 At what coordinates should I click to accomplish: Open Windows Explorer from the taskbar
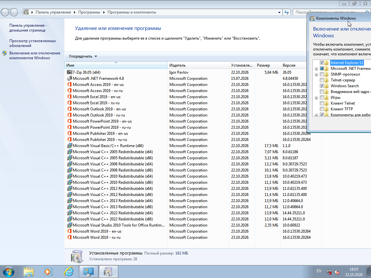click(x=29, y=272)
